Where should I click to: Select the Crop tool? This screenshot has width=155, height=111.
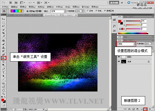pyautogui.click(x=4, y=33)
